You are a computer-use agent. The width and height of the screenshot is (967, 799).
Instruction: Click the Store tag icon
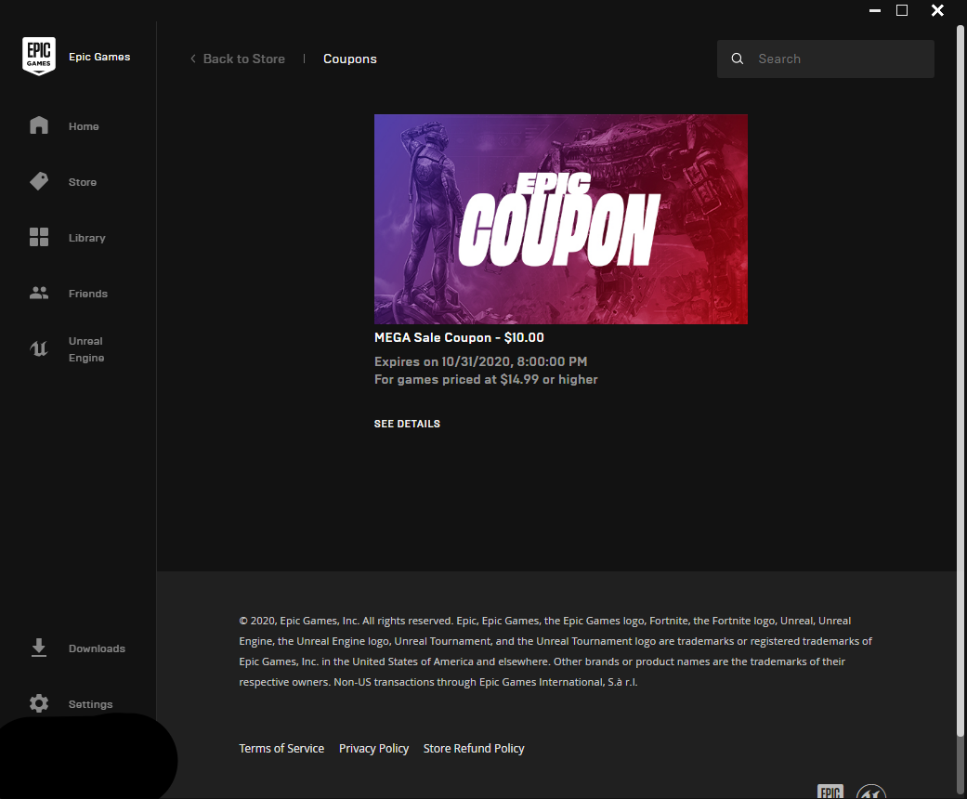tap(39, 181)
